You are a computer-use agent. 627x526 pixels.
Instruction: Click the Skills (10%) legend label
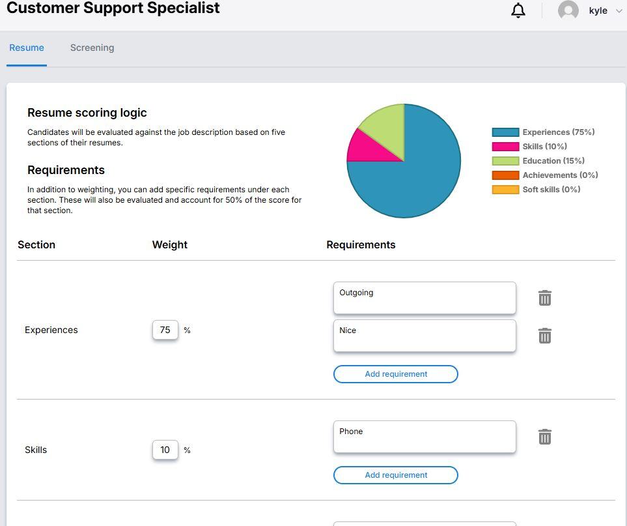(544, 147)
